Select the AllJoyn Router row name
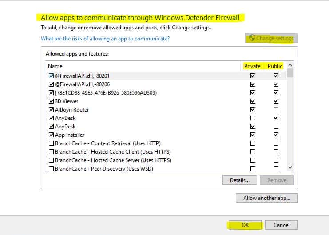 pyautogui.click(x=72, y=110)
